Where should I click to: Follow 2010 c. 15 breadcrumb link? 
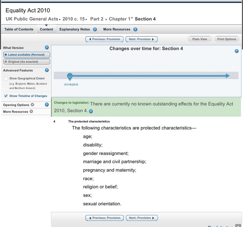74,19
